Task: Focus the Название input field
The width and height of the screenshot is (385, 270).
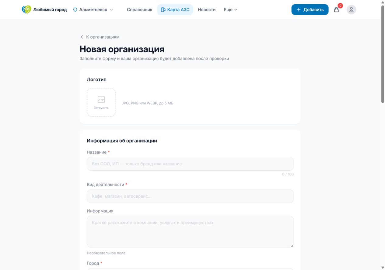Action: pyautogui.click(x=190, y=164)
